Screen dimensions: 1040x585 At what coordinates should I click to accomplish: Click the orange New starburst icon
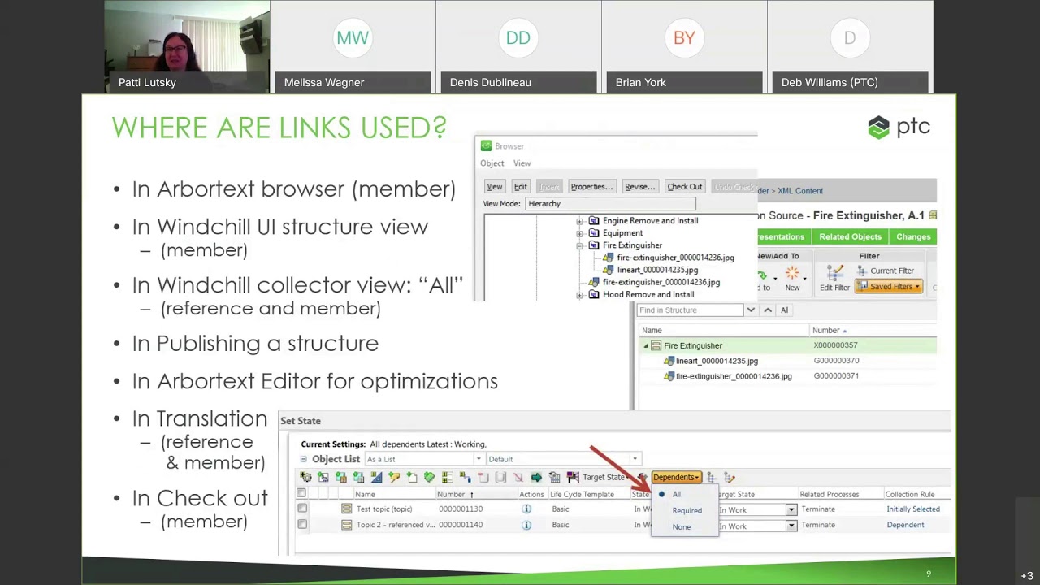coord(792,273)
